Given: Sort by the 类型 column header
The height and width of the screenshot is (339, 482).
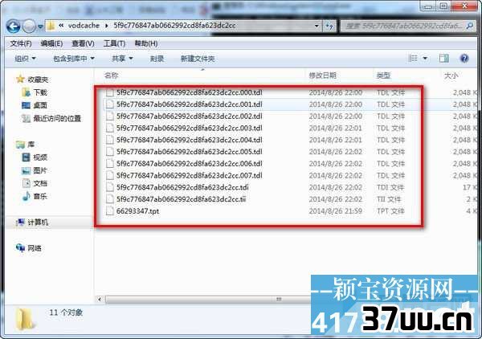Looking at the screenshot, I should 383,76.
